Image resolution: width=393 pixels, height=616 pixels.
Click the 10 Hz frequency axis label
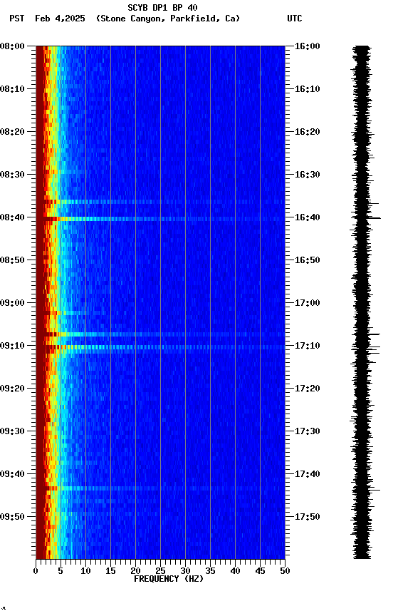(x=85, y=571)
